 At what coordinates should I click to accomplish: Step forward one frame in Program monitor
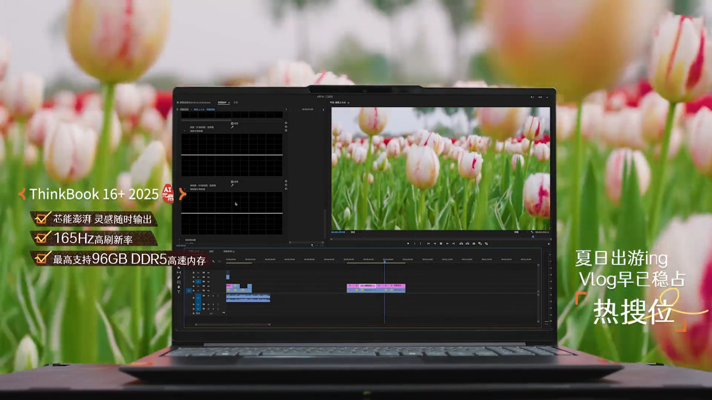click(x=447, y=244)
